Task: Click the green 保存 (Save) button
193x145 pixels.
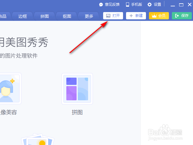Action: click(182, 16)
